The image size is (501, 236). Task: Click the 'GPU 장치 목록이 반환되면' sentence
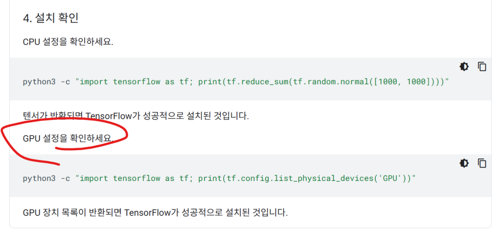(155, 213)
